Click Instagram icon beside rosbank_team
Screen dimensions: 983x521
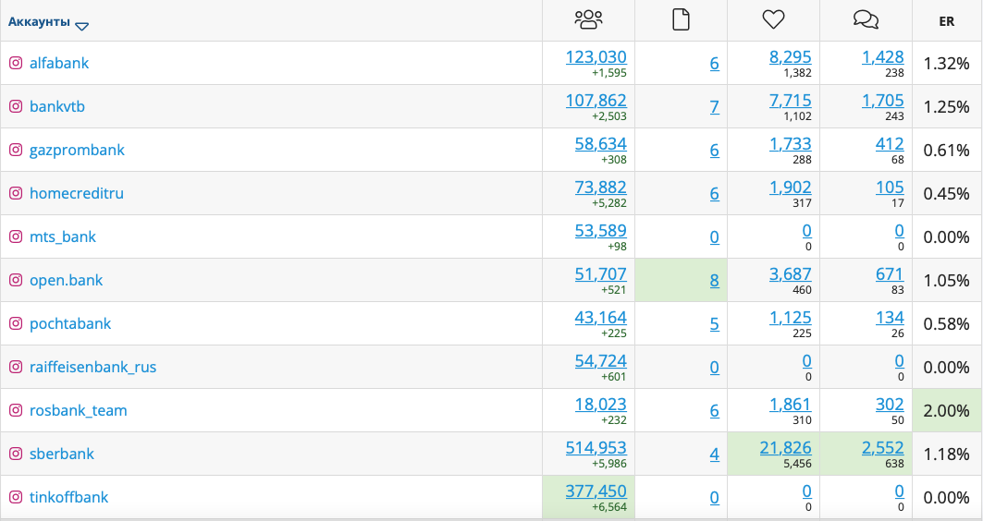[16, 410]
